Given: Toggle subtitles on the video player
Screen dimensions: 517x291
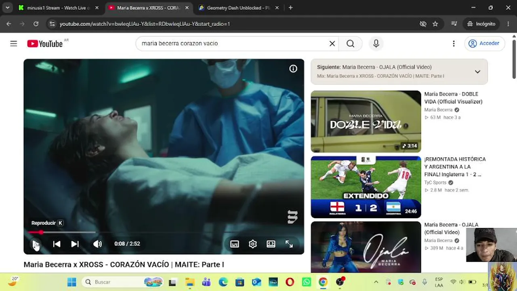Looking at the screenshot, I should [x=235, y=244].
